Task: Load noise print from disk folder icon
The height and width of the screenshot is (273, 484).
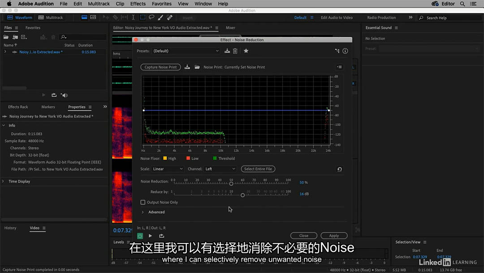Action: pos(197,67)
